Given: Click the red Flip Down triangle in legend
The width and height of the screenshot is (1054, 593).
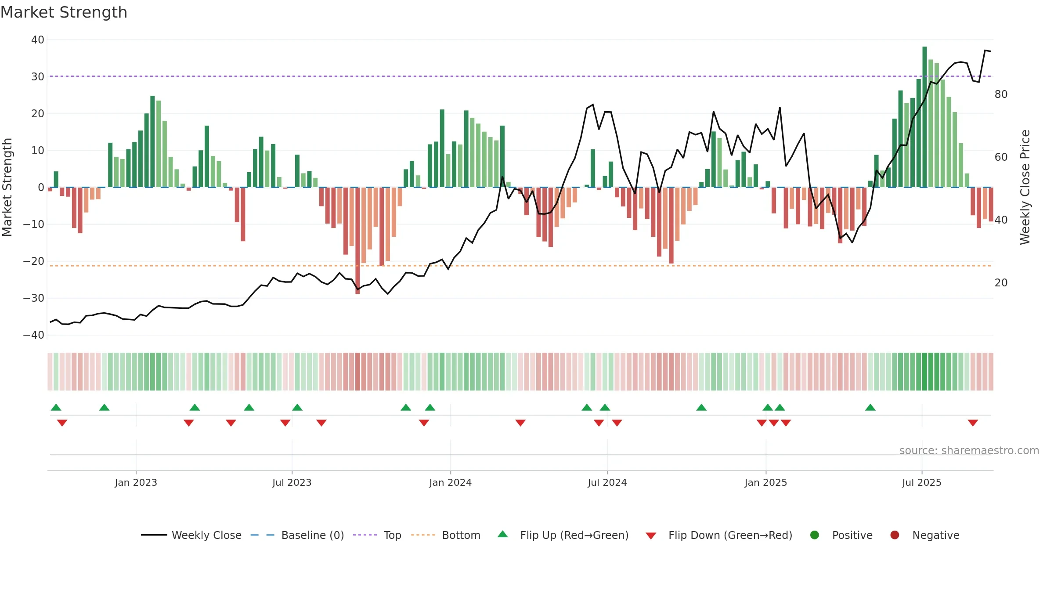Looking at the screenshot, I should 651,536.
